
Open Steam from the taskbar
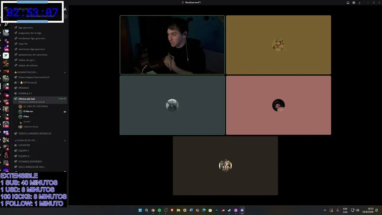coord(229,210)
